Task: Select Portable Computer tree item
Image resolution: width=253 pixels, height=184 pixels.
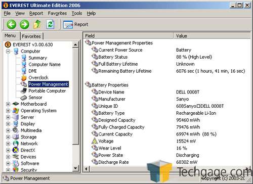Action: (x=47, y=91)
